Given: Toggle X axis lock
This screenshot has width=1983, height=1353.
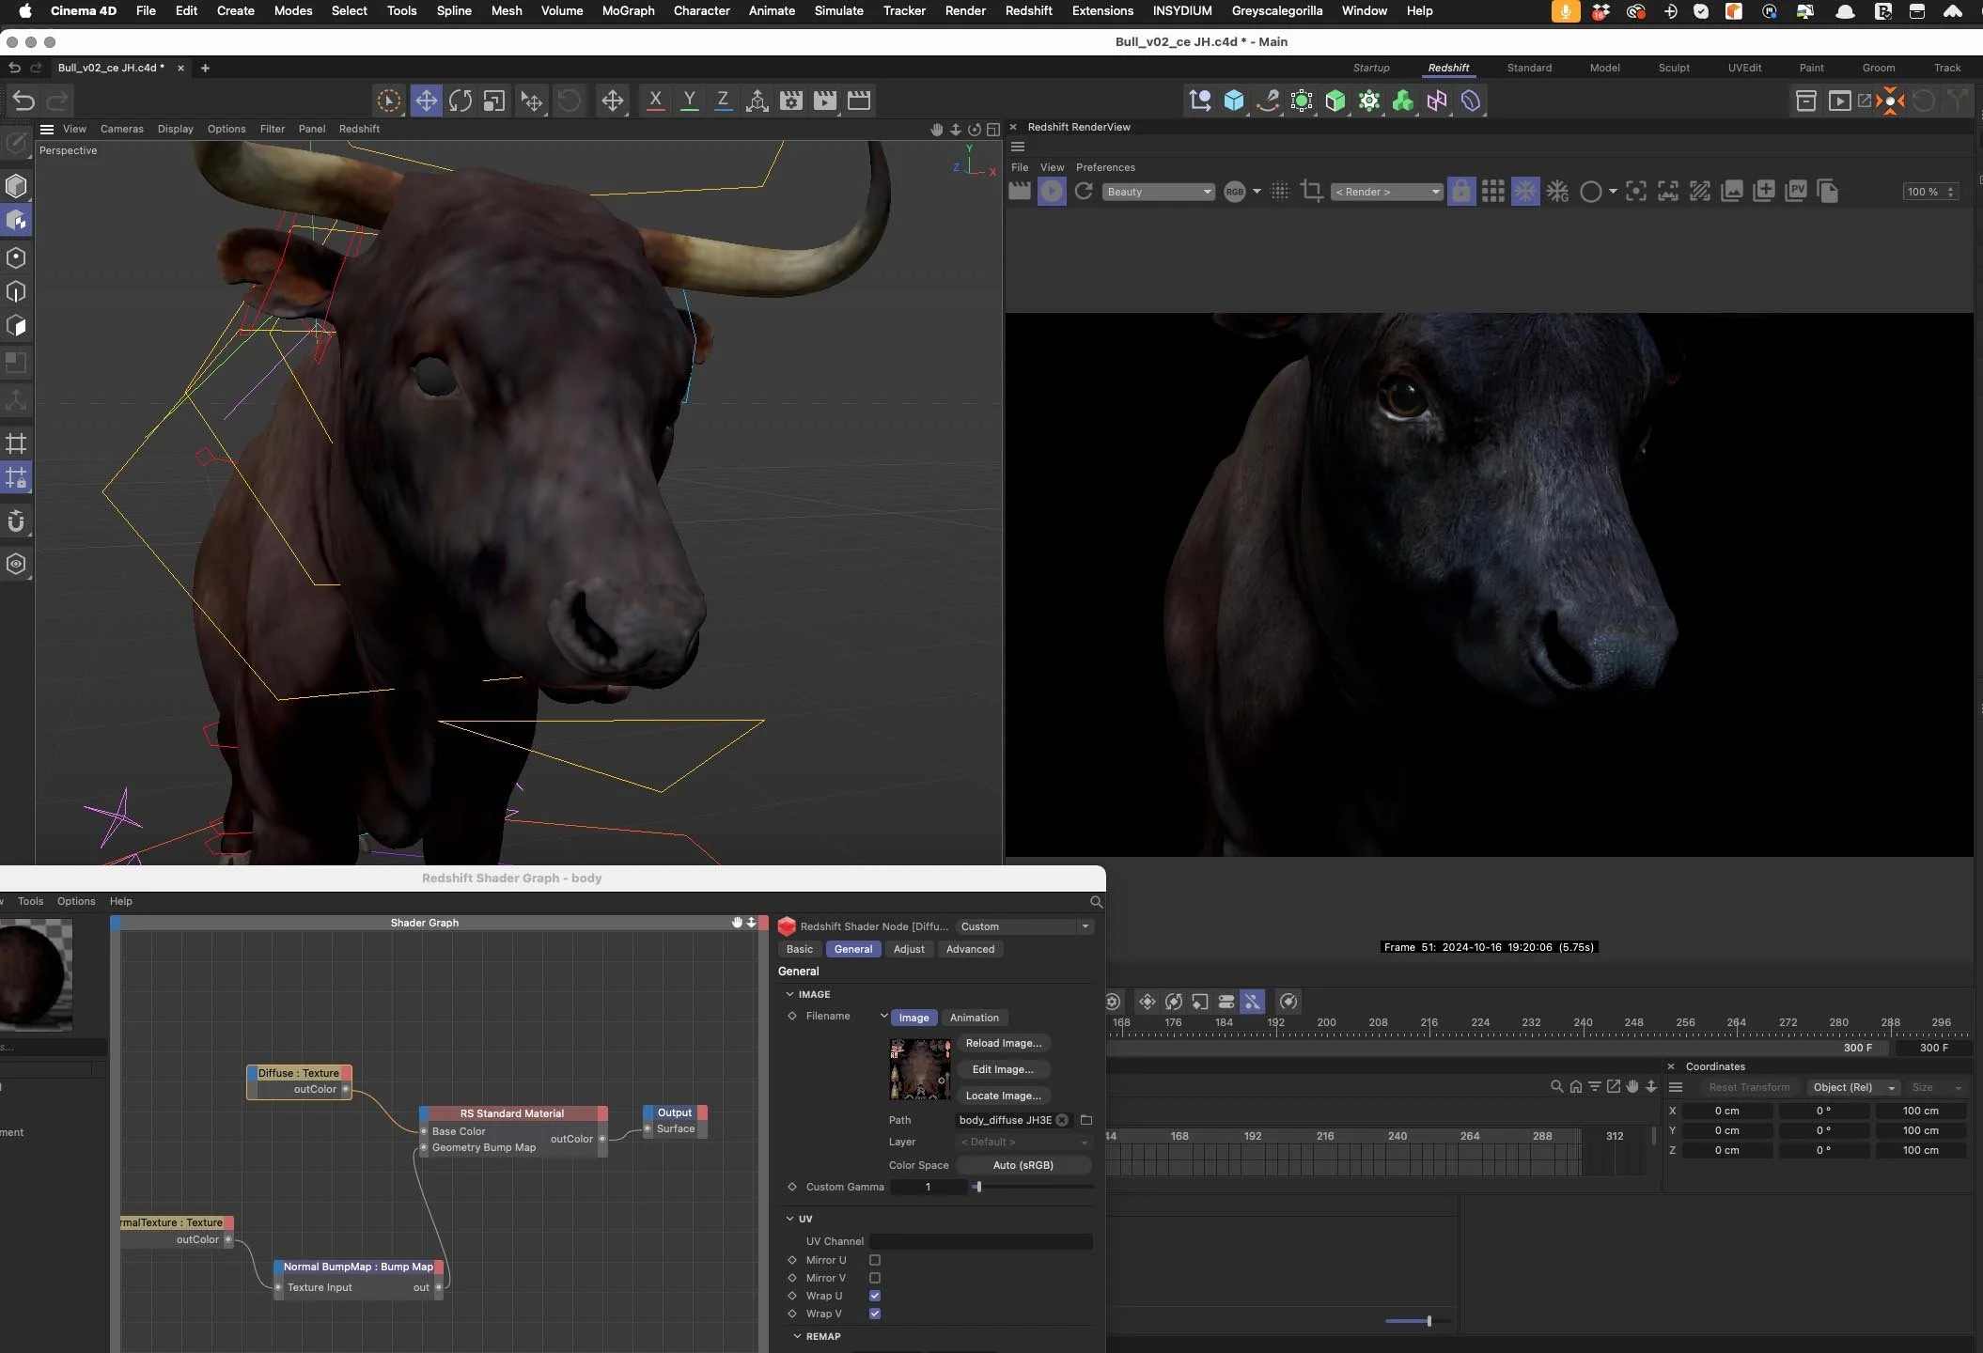Looking at the screenshot, I should [x=655, y=101].
